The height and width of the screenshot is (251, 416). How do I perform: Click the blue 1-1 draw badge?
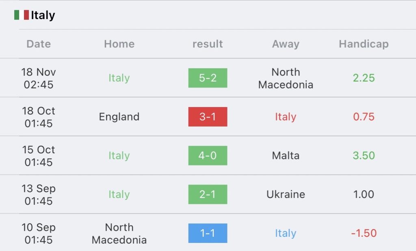(x=208, y=233)
